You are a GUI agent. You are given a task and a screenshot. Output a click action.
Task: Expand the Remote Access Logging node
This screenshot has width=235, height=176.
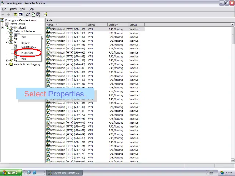pos(7,64)
